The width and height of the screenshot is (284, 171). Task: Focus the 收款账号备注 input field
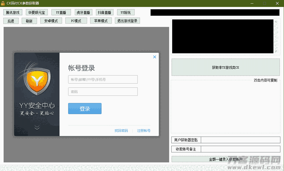pyautogui.click(x=241, y=149)
